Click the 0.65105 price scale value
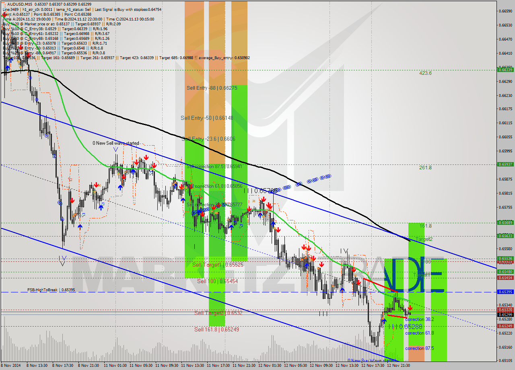Screen dimensions: 515x370 506,361
